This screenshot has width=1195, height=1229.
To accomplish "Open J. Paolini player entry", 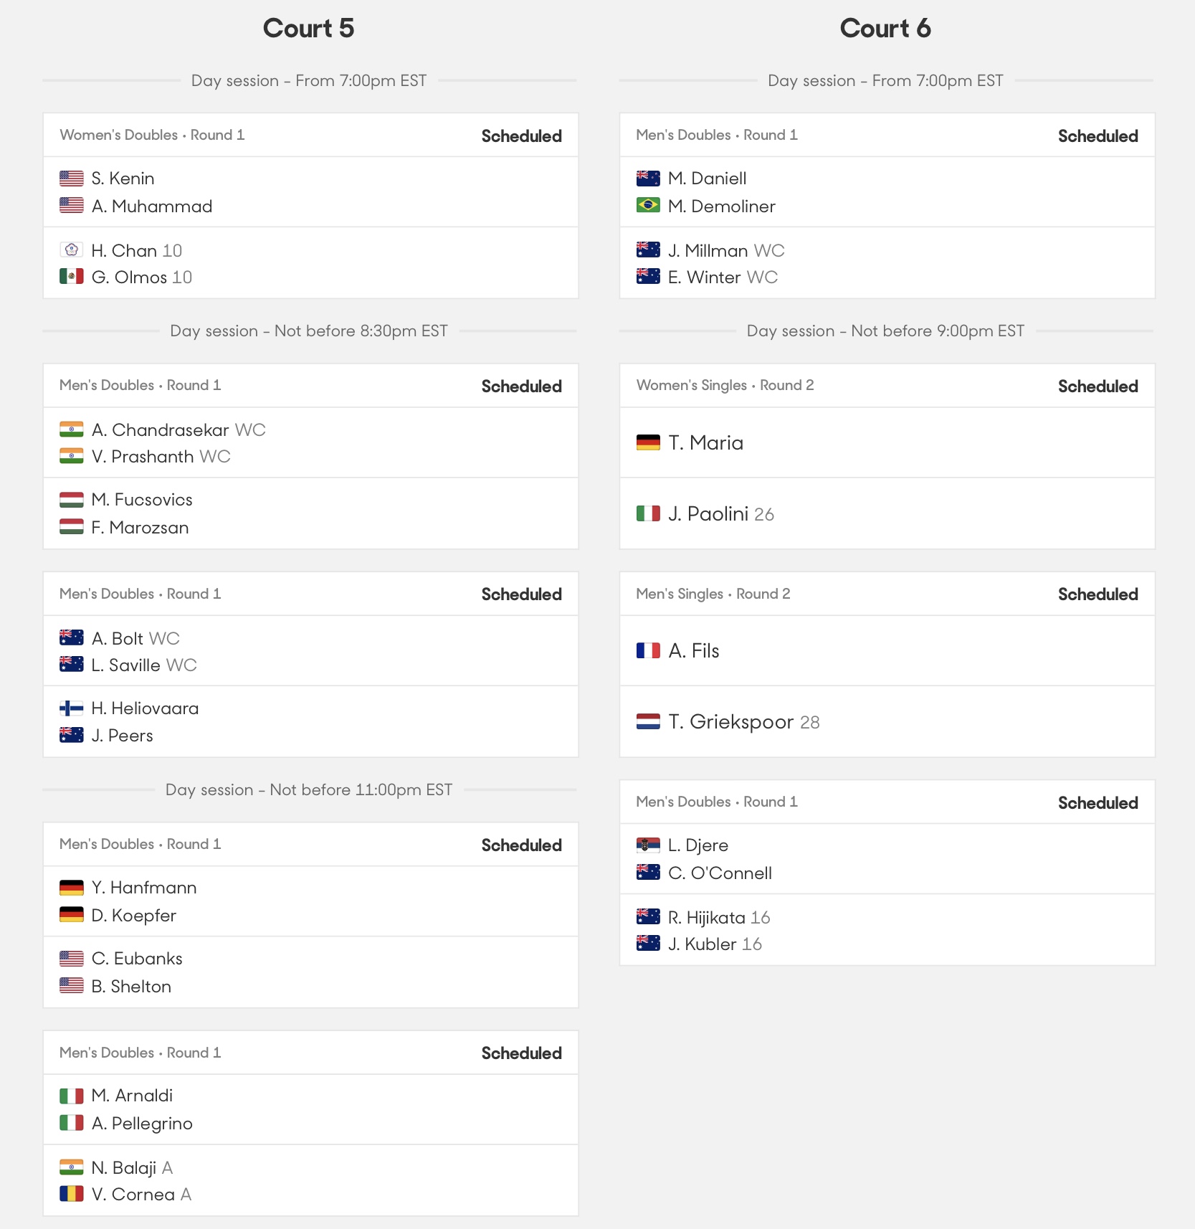I will (721, 514).
